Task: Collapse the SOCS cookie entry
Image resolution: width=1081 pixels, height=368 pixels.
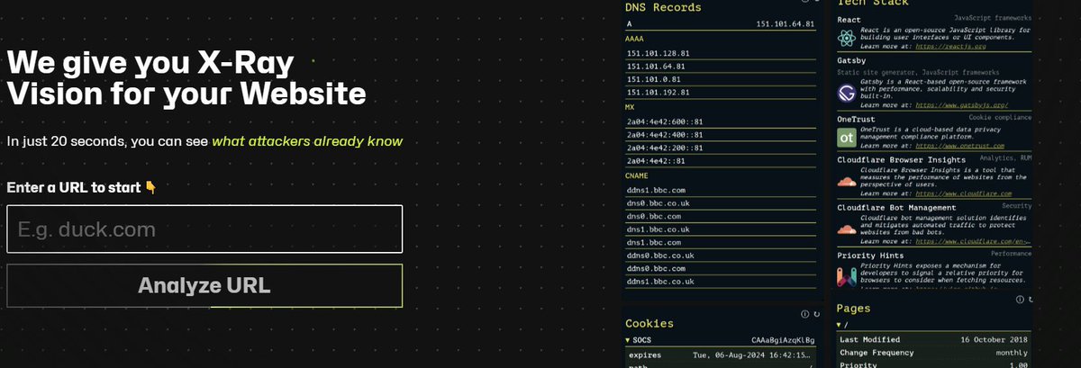Action: (x=629, y=341)
